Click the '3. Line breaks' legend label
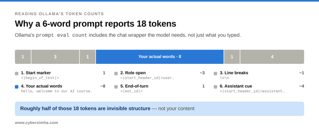This screenshot has height=133, width=319. coord(234,73)
